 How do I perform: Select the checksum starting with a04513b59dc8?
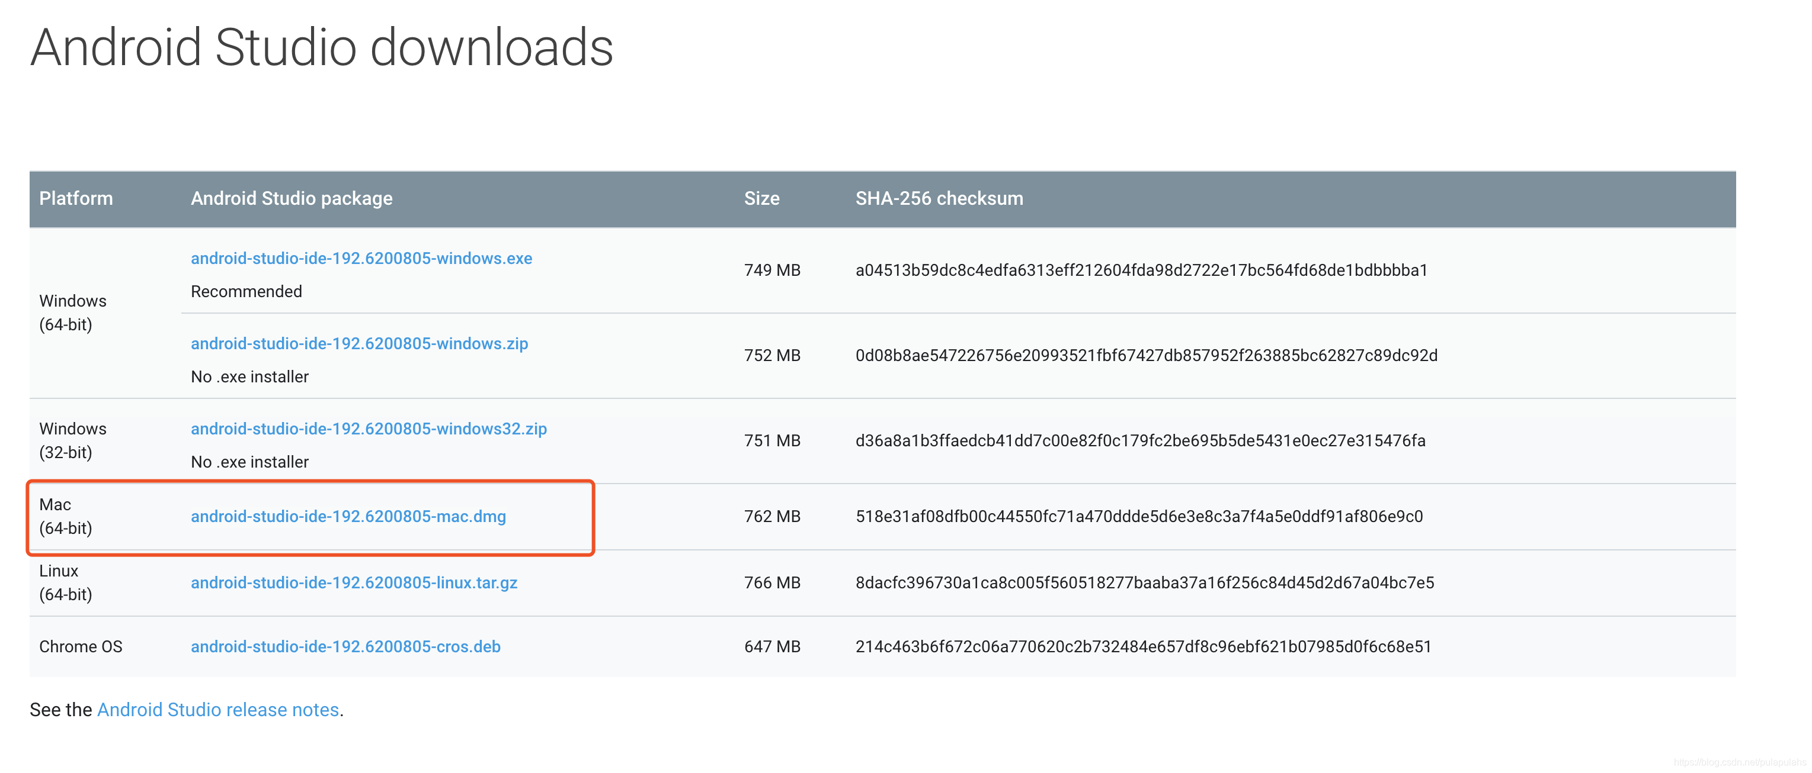click(x=1142, y=270)
